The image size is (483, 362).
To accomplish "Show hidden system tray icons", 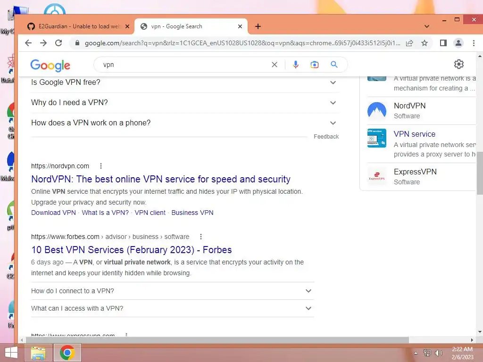I will (x=416, y=353).
